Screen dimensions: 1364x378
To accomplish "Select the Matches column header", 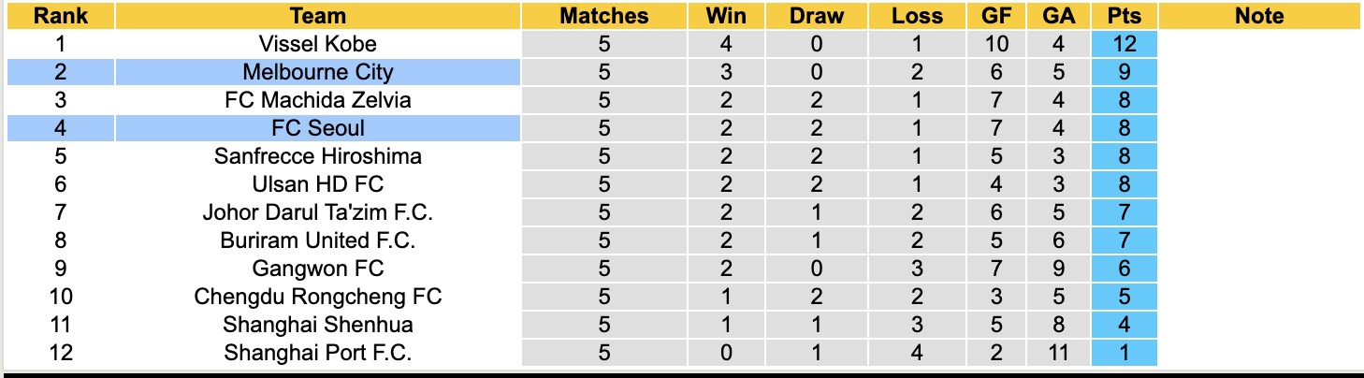I will tap(603, 16).
